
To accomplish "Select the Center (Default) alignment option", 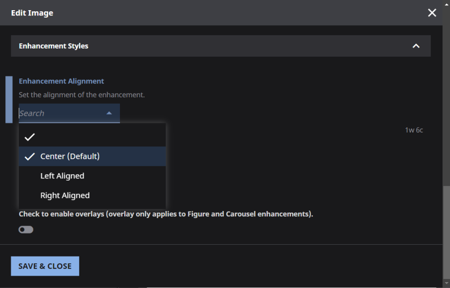I will [70, 157].
